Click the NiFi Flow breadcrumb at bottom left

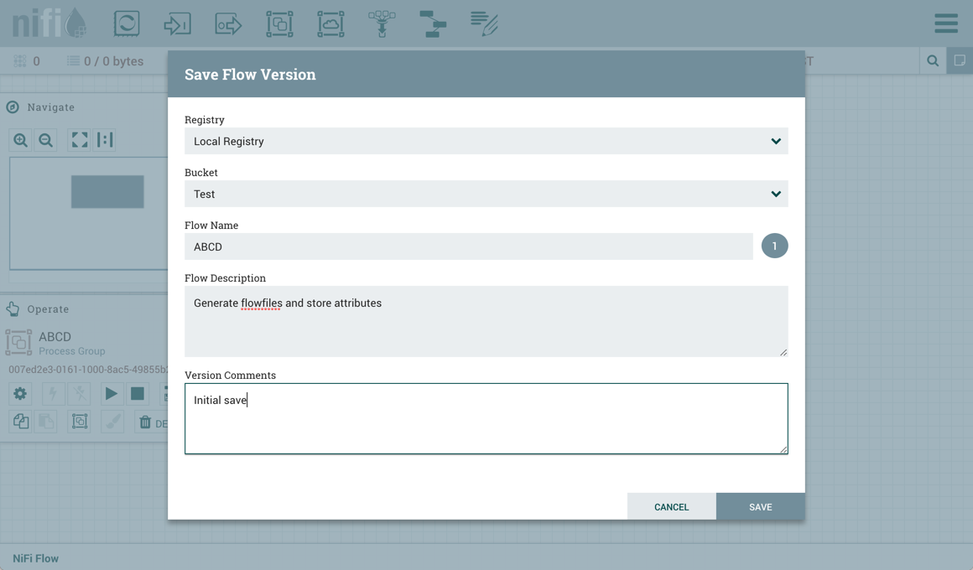point(34,557)
